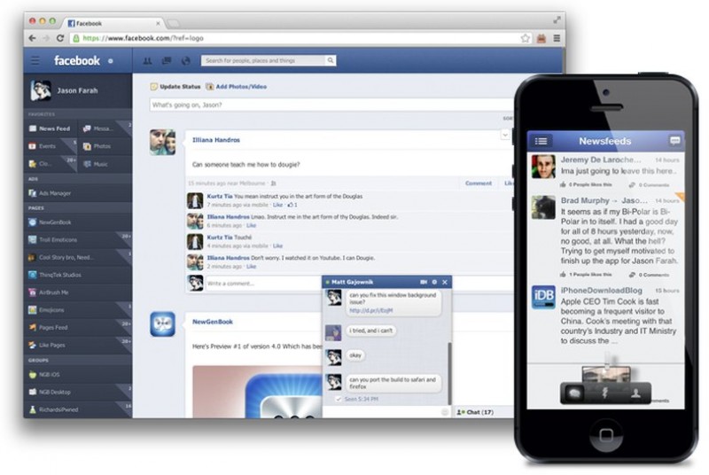
Task: Bookmark the page with the star icon
Action: [x=525, y=38]
